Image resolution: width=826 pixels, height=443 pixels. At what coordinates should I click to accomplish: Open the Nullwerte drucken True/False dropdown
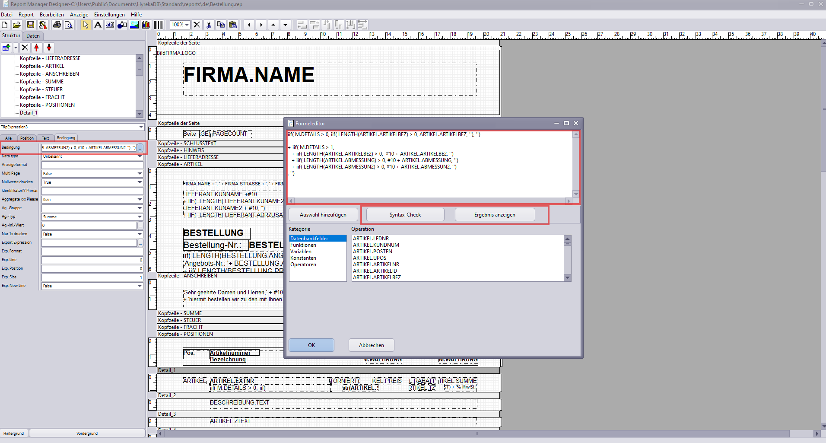coord(140,182)
